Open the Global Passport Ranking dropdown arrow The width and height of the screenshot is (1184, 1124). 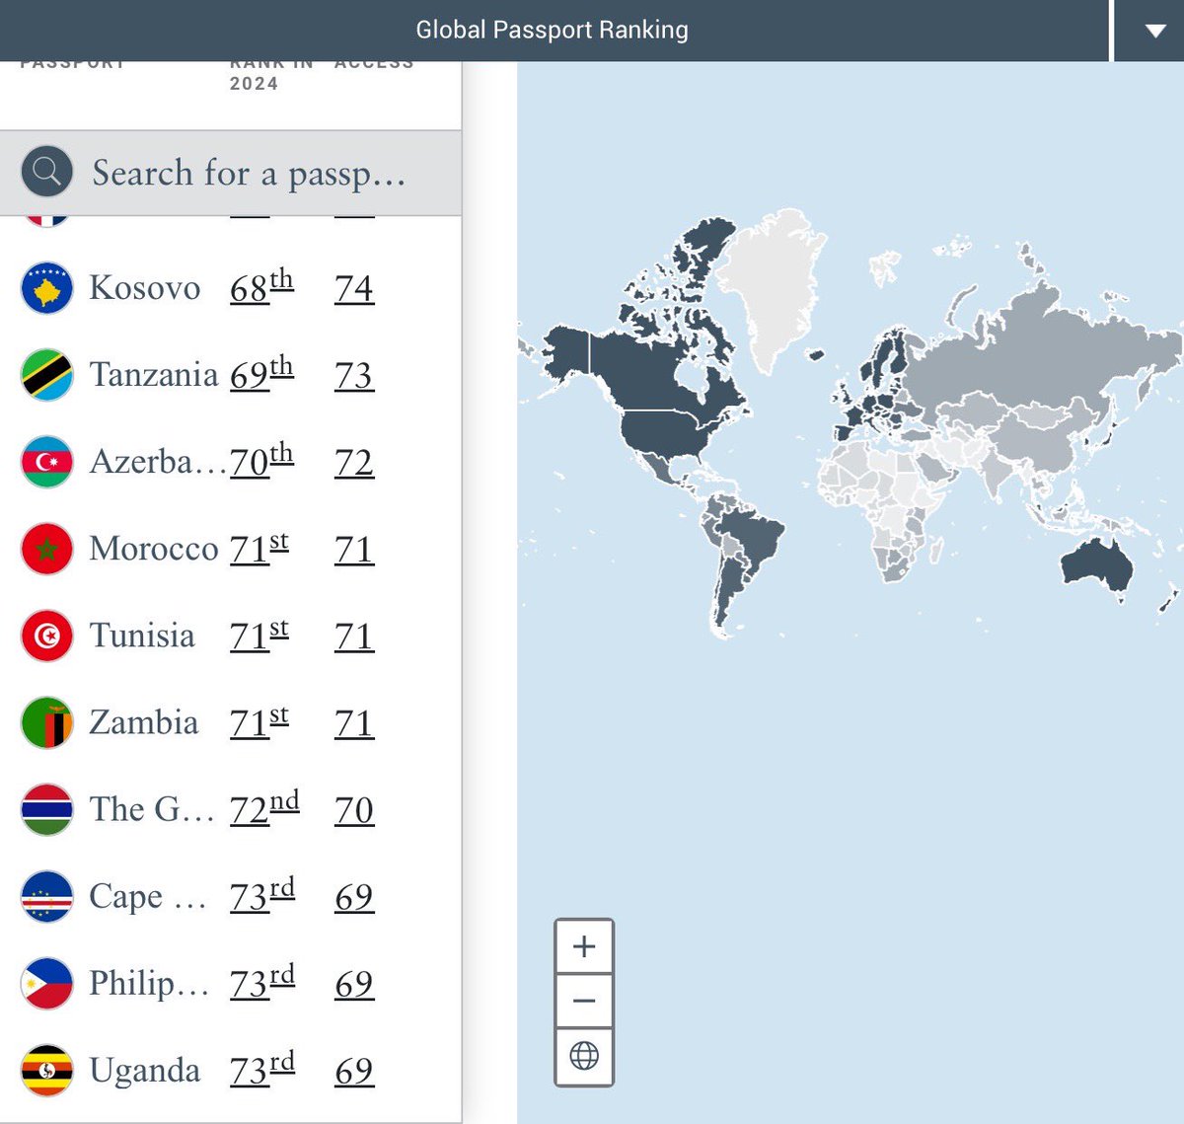pyautogui.click(x=1154, y=31)
